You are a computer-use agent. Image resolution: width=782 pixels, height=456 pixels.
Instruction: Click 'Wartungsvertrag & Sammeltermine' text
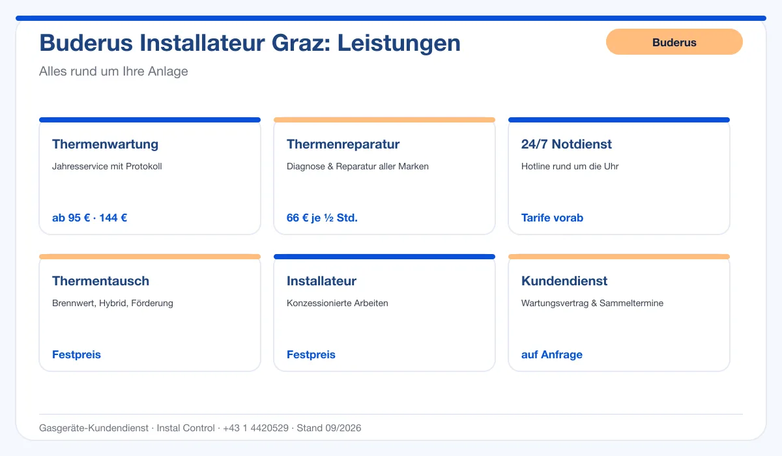(x=592, y=303)
